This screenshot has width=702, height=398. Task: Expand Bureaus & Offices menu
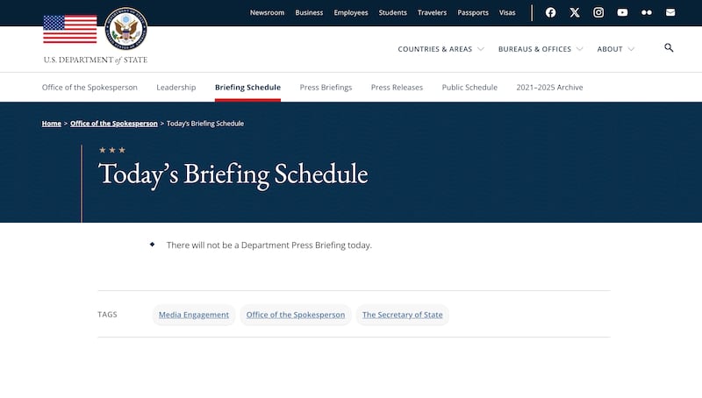click(541, 49)
